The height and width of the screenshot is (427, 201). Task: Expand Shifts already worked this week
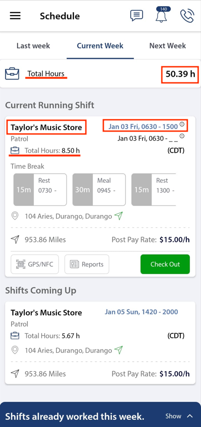[100, 416]
